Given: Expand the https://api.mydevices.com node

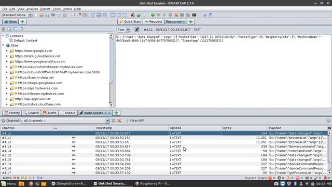Looking at the screenshot, I should [7, 88].
